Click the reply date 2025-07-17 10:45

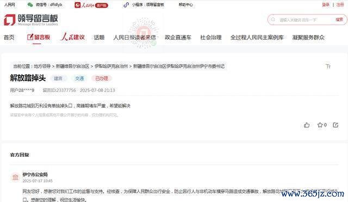click(38, 181)
